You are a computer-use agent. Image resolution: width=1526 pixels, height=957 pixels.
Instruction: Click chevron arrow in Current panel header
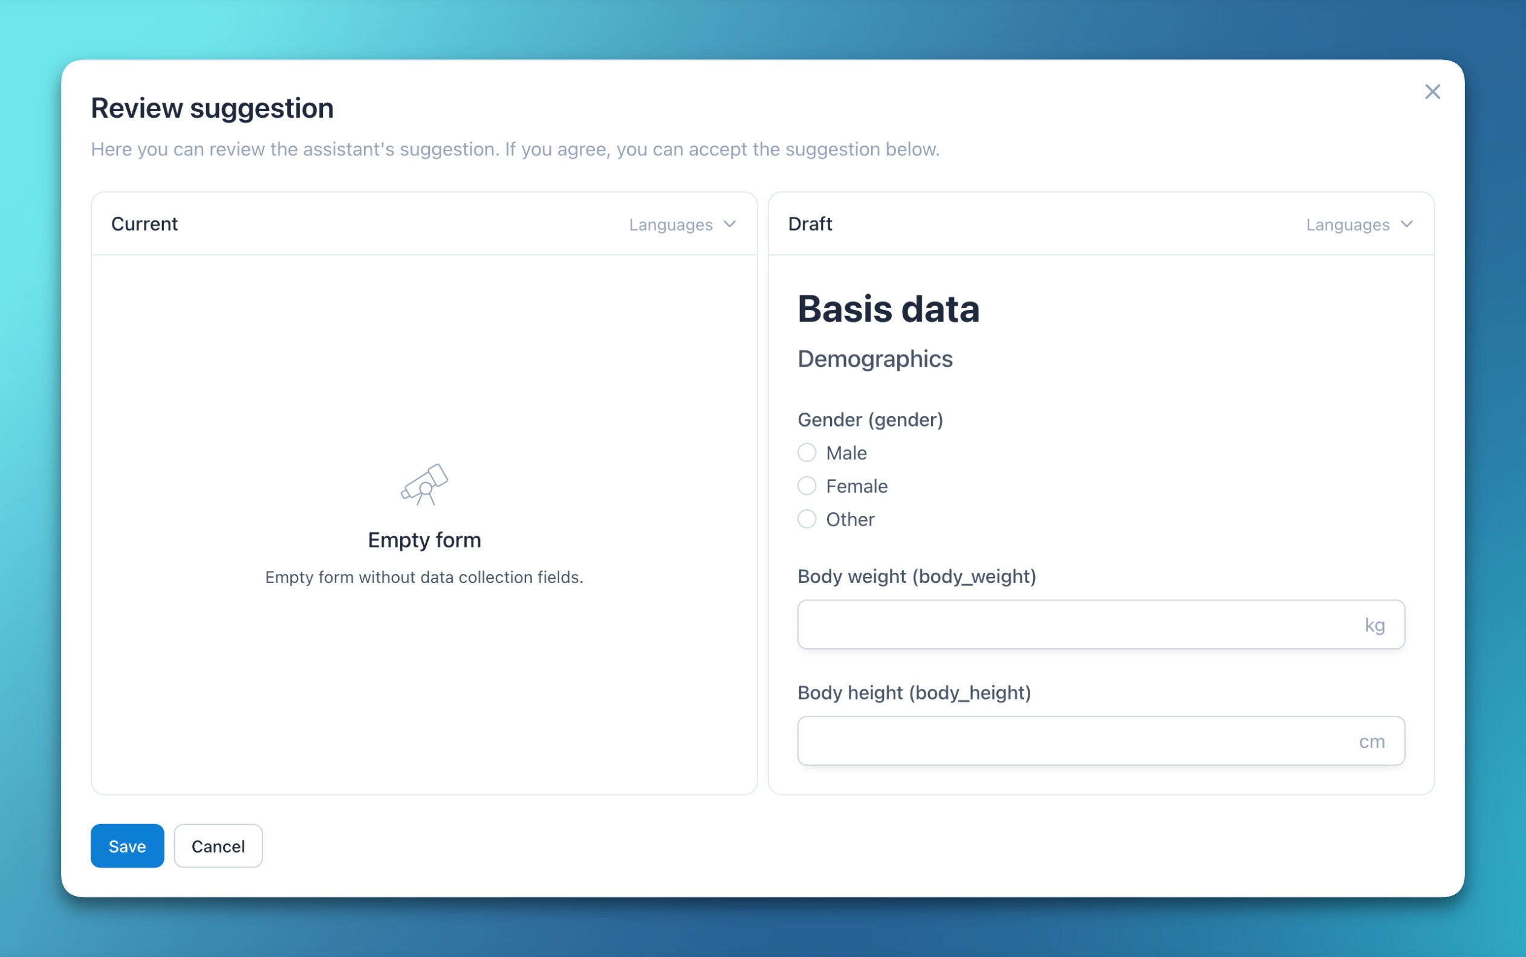click(729, 224)
